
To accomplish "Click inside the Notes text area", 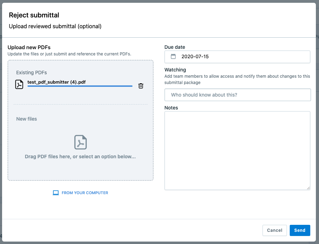I will pos(237,151).
